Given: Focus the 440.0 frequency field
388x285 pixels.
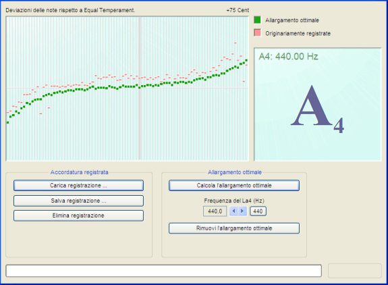Looking at the screenshot, I should pyautogui.click(x=215, y=211).
